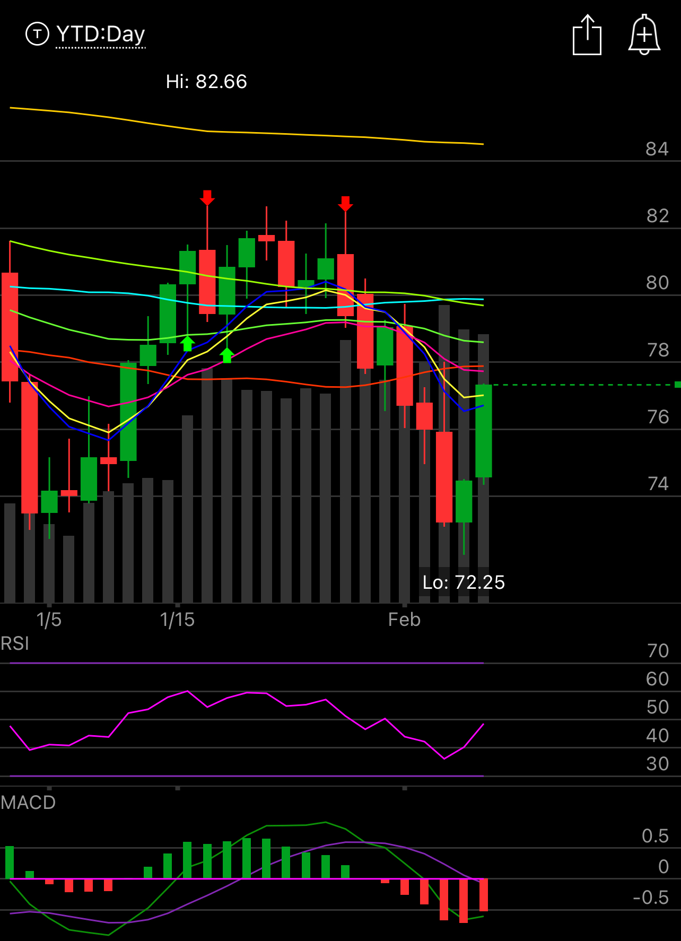
Task: Tap the first green up arrow signal
Action: point(187,343)
